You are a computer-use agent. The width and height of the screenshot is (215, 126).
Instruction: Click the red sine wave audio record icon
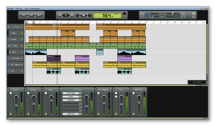[x=77, y=15]
